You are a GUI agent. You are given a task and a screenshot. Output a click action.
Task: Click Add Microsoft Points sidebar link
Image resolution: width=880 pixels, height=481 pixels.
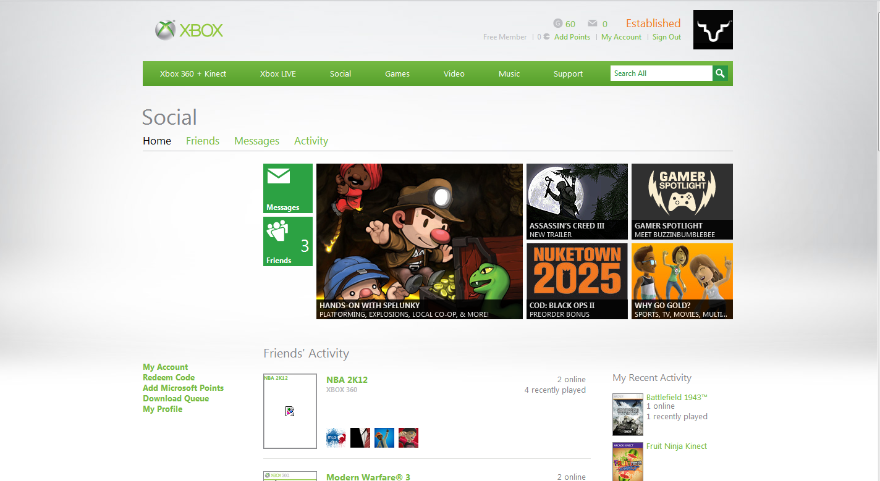(x=183, y=388)
